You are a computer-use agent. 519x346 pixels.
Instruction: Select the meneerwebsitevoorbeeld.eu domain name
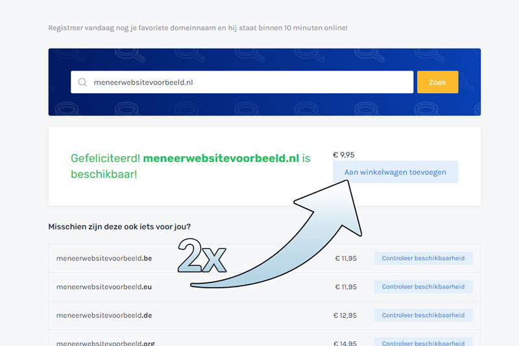tap(104, 286)
